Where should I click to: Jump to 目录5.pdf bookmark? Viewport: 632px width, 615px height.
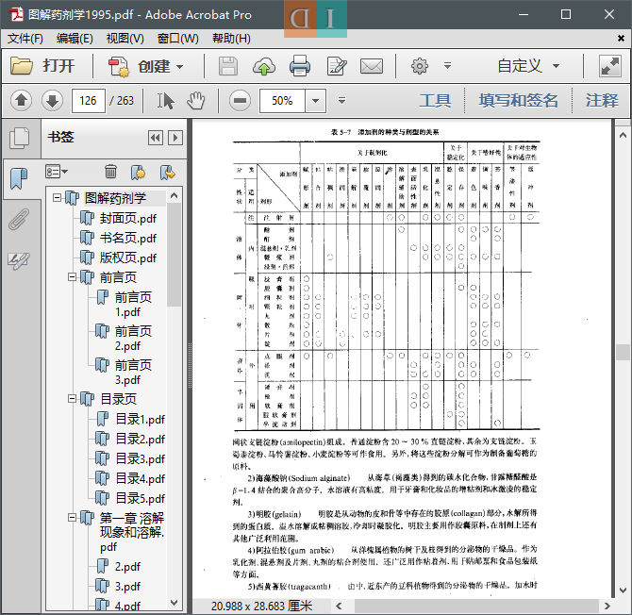140,498
